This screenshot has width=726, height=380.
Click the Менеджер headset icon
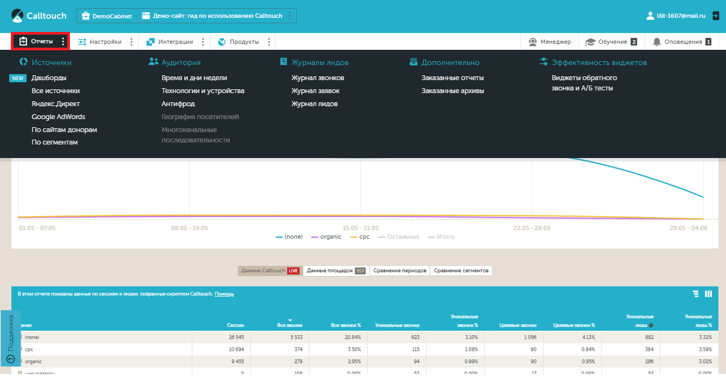pyautogui.click(x=533, y=42)
